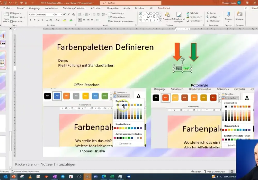This screenshot has width=258, height=180.
Task: Click the undo arrow icon
Action: point(11,3)
